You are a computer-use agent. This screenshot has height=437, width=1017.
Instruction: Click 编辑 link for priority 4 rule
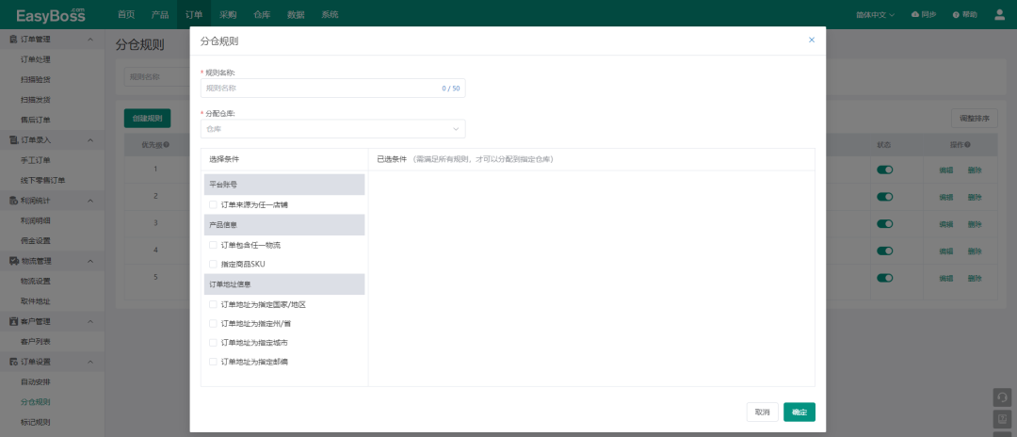[x=946, y=251]
